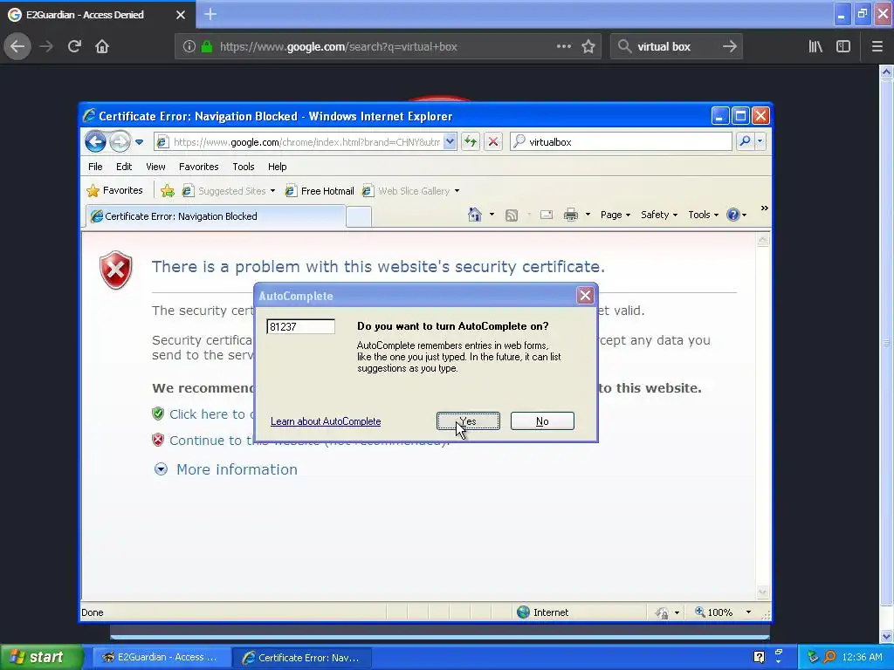Open the Learn about AutoComplete link

coord(326,421)
